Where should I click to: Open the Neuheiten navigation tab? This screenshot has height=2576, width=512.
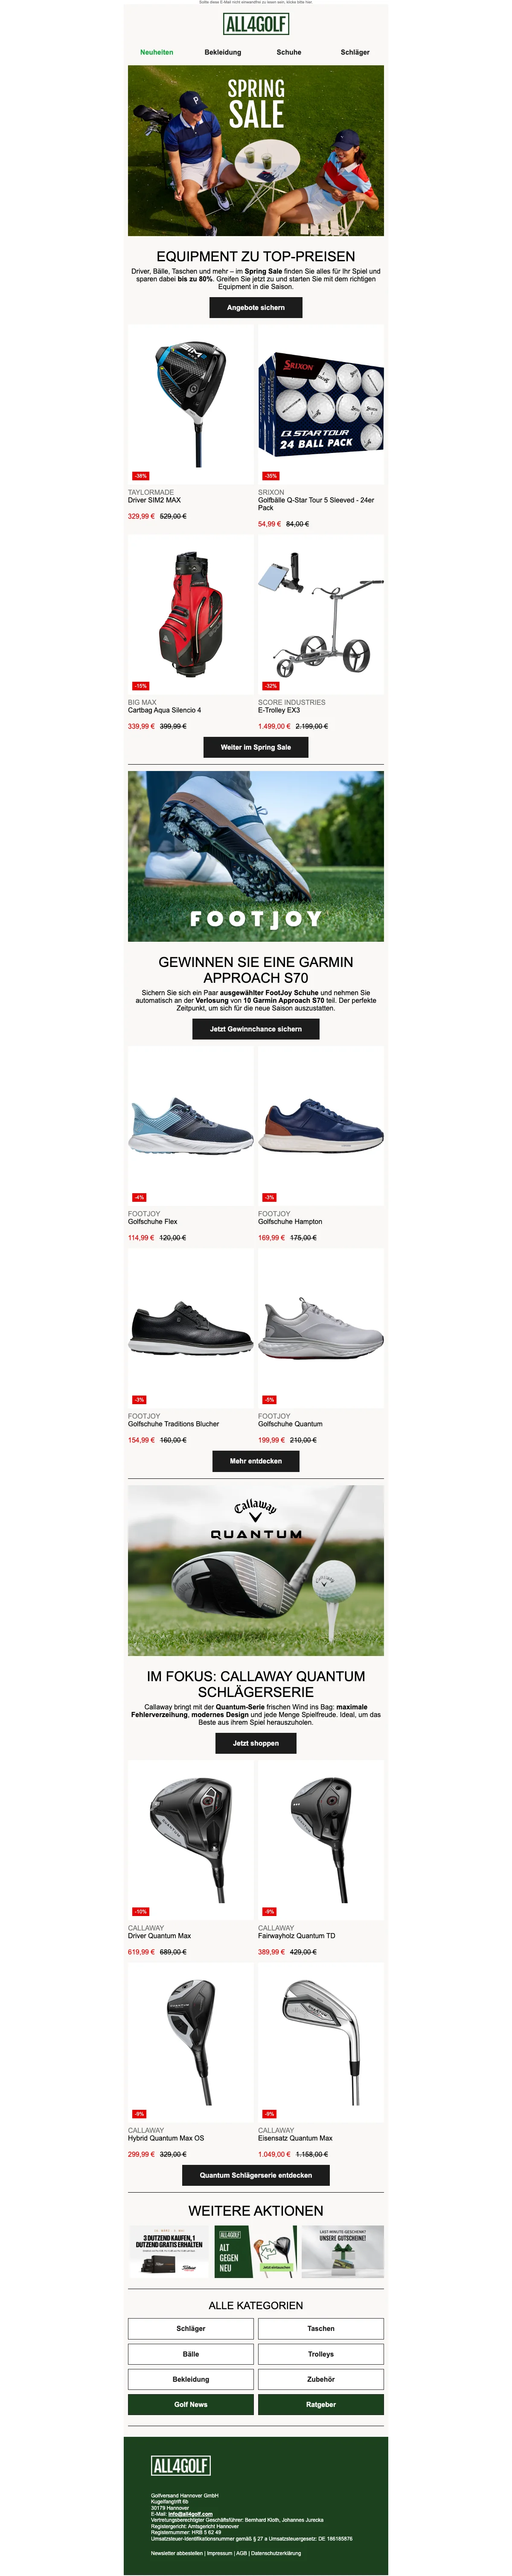(157, 52)
